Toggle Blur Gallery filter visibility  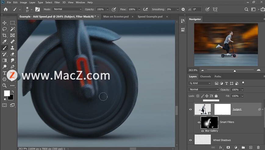(202, 131)
